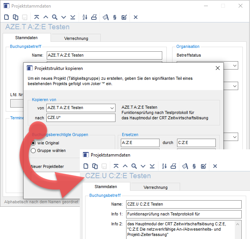The image size is (250, 239).
Task: Click Info 1 field in lower window
Action: (x=184, y=214)
